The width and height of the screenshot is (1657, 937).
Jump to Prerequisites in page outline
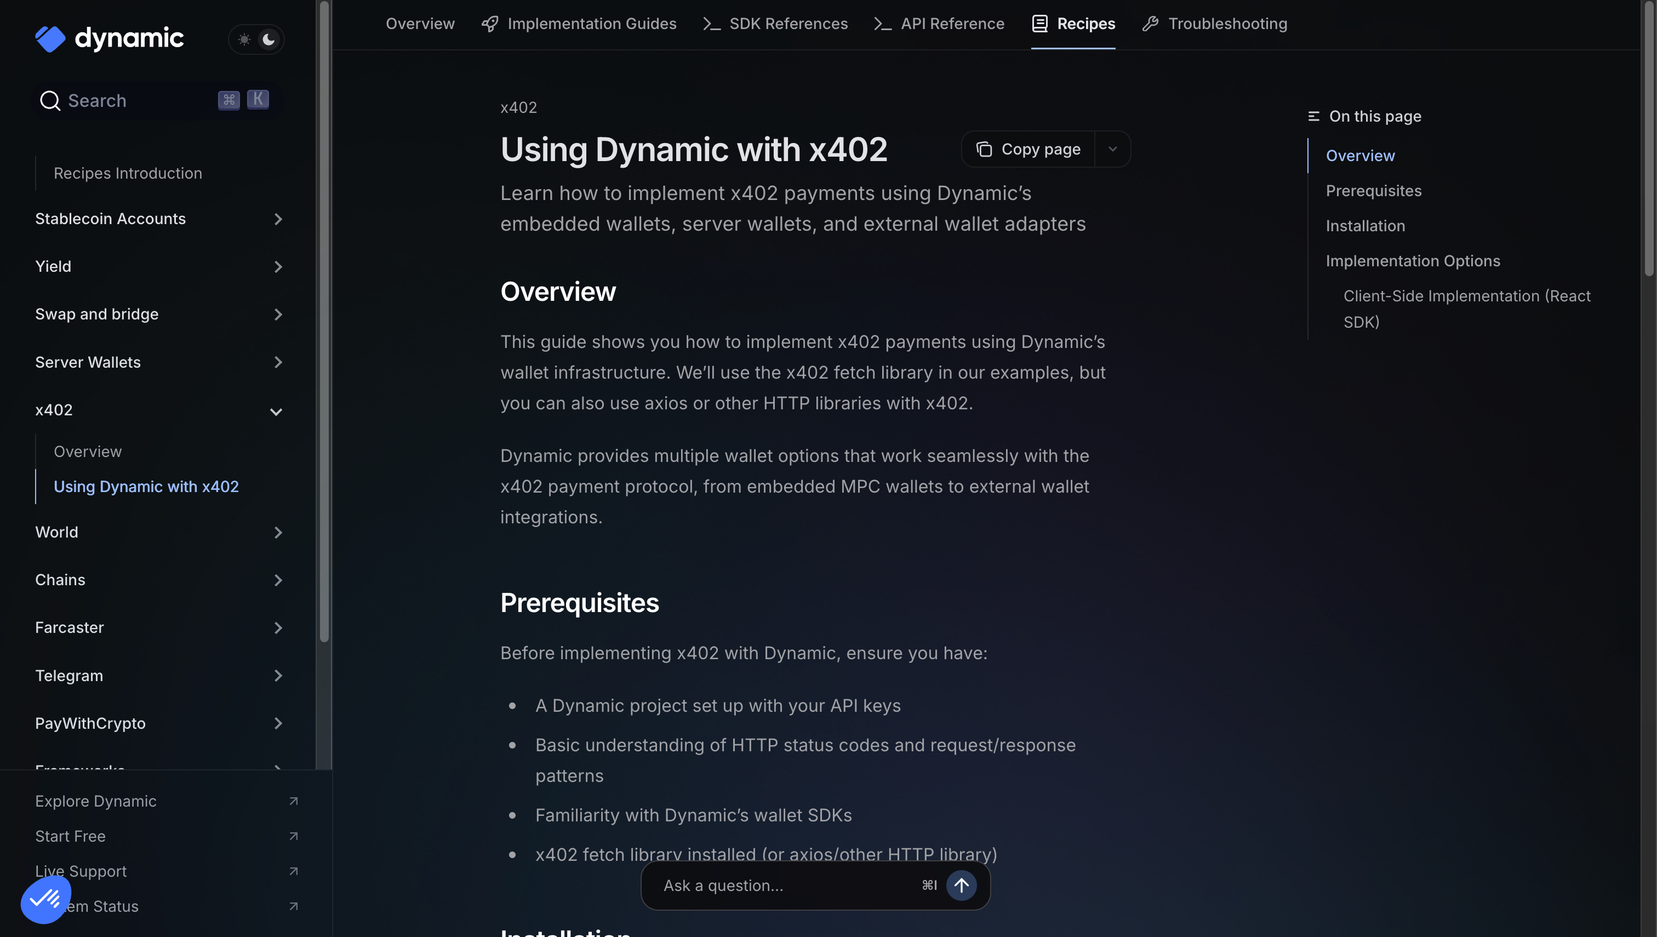pos(1373,191)
